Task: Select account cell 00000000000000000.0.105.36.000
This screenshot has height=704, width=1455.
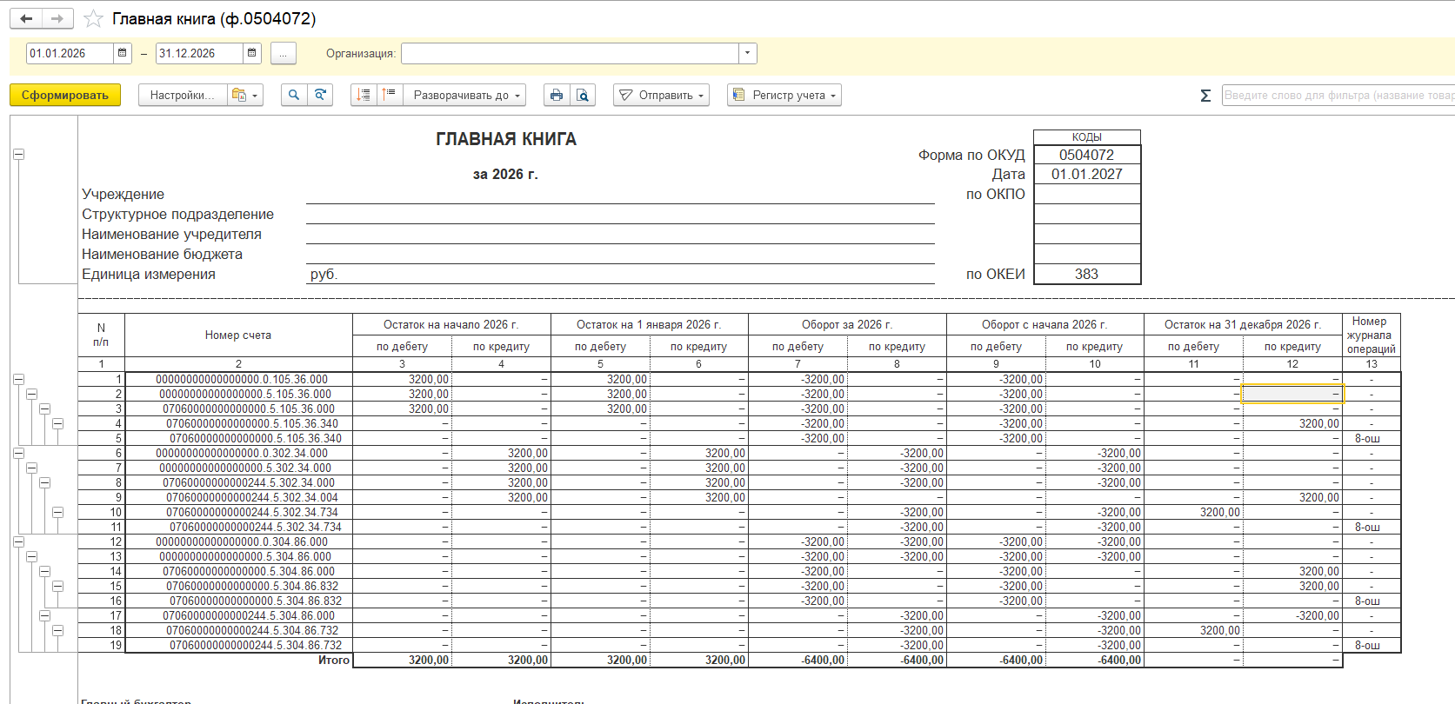Action: click(239, 379)
